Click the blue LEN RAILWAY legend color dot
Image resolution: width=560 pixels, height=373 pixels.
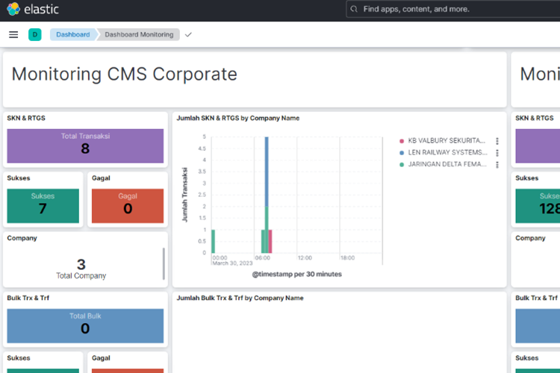tap(402, 152)
